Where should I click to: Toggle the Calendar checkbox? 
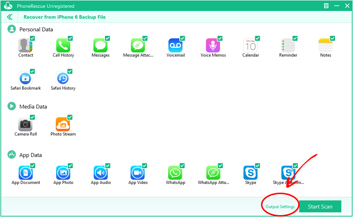click(x=258, y=39)
